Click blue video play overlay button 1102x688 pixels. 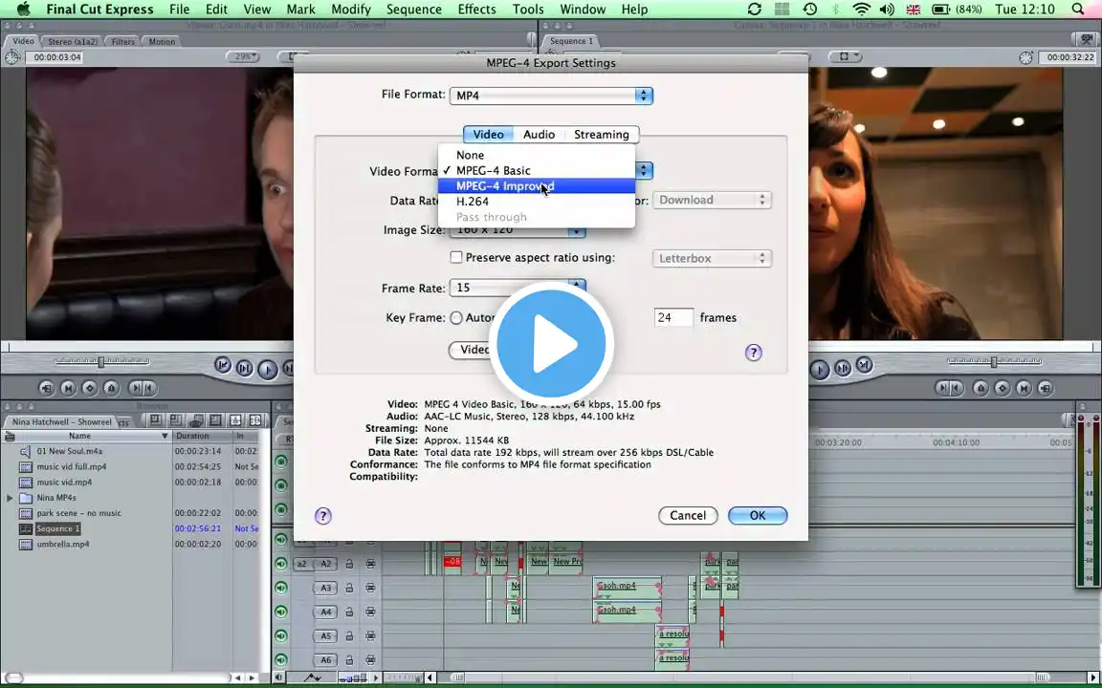coord(551,344)
